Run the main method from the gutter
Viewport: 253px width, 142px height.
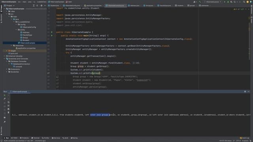click(52, 35)
